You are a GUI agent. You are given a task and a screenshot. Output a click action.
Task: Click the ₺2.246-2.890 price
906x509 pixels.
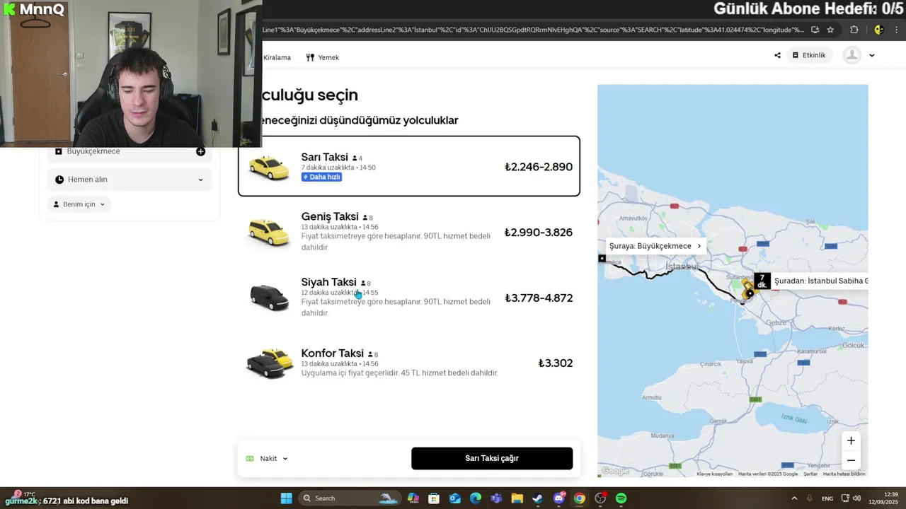tap(539, 167)
